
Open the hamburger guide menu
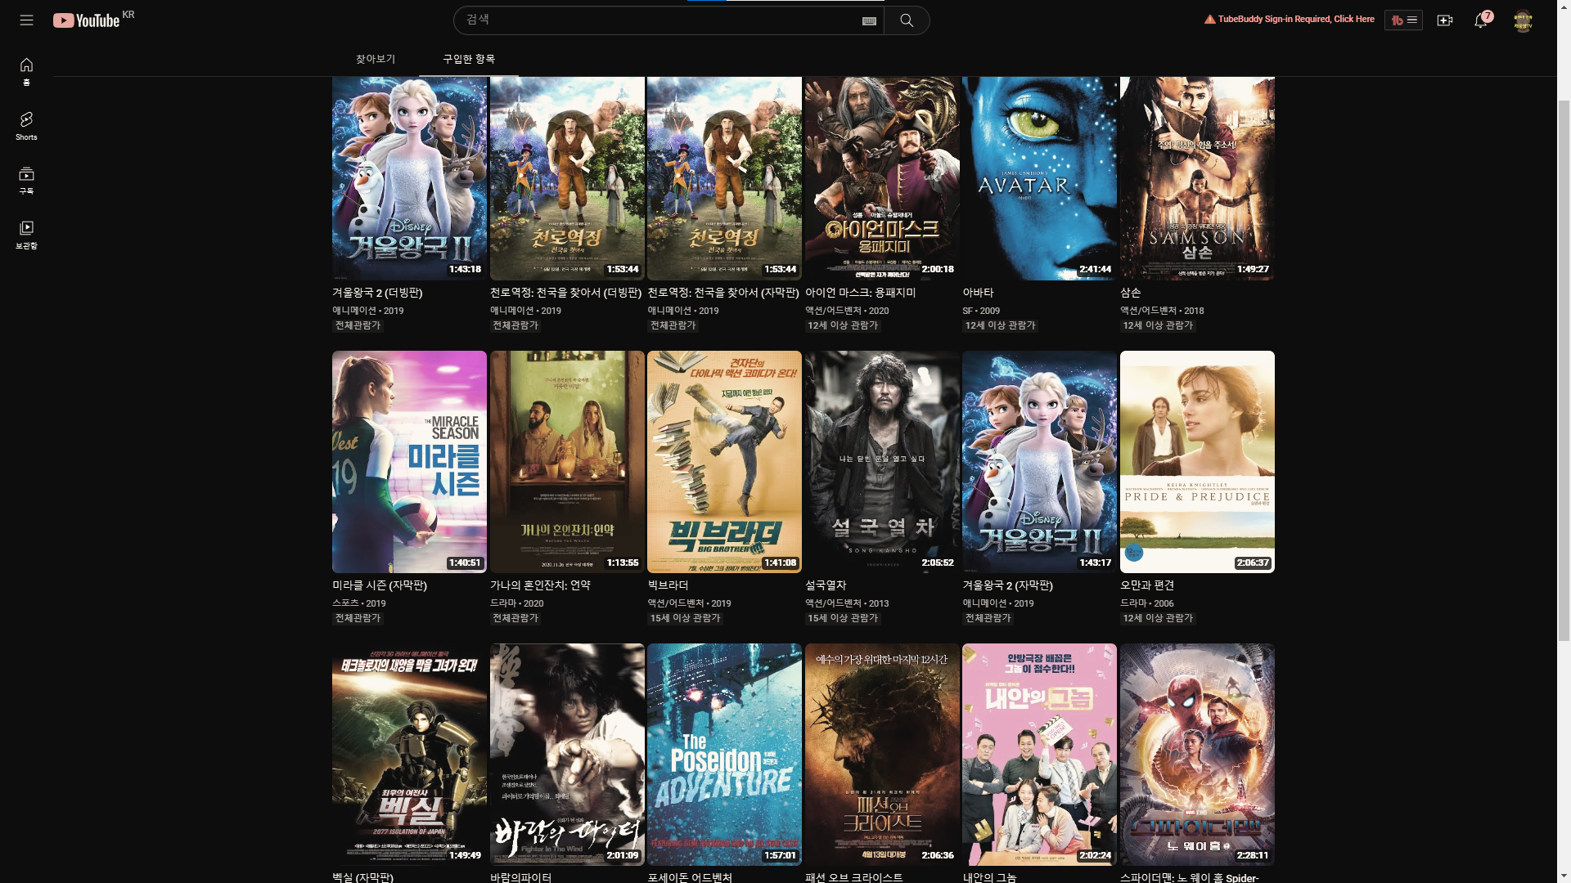(x=26, y=20)
